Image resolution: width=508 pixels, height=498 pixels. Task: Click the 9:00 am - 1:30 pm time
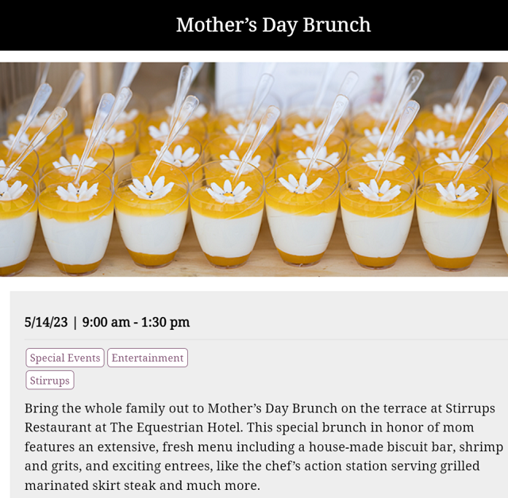point(136,322)
